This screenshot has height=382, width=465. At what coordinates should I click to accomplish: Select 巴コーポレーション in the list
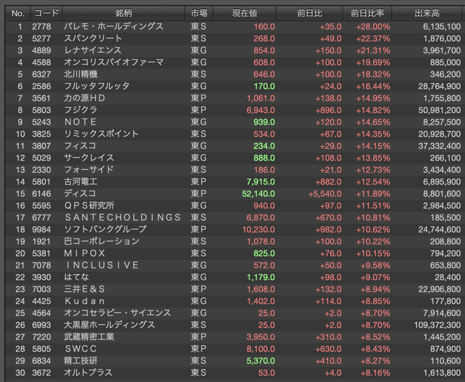(x=102, y=241)
